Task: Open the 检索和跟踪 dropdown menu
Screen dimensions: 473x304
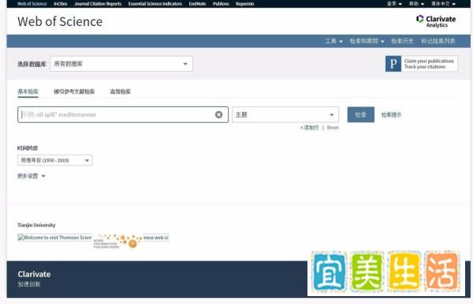Action: click(367, 41)
